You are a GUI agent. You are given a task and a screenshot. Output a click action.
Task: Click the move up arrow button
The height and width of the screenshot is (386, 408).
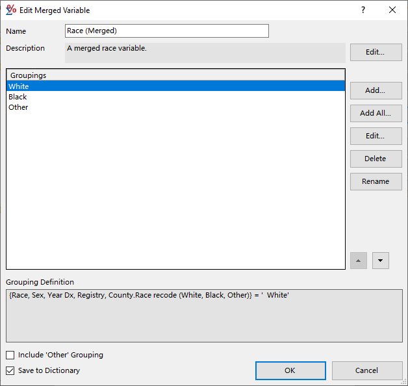358,261
